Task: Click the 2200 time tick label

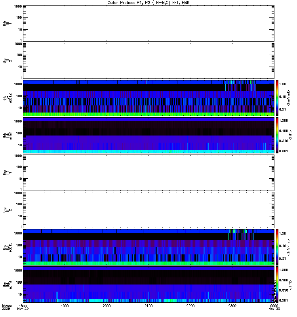Action: point(190,306)
